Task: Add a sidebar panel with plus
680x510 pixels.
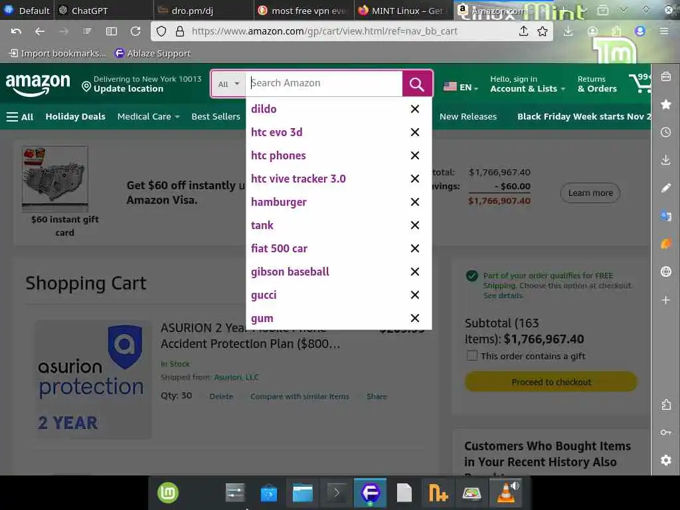Action: (x=665, y=299)
